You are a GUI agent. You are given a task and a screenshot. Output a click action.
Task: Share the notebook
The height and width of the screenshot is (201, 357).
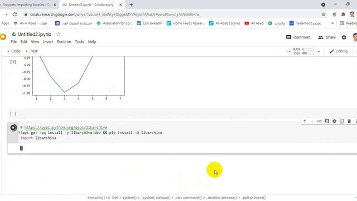click(327, 37)
